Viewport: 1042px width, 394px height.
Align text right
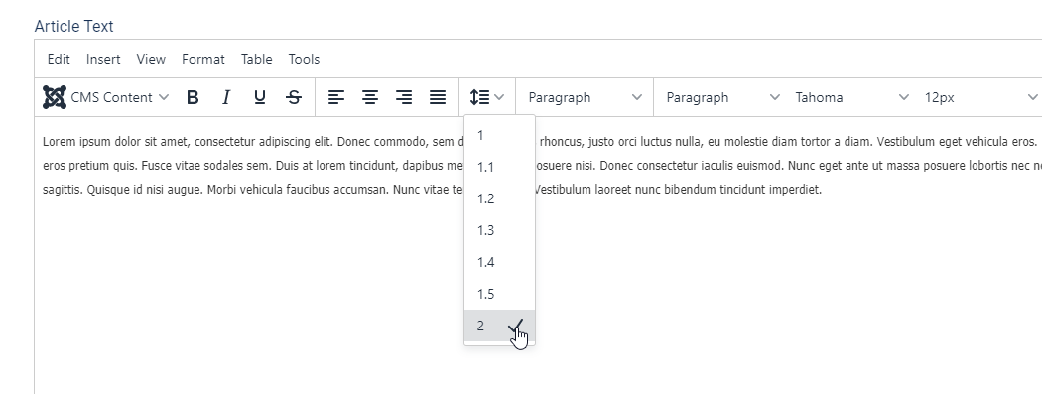point(404,97)
